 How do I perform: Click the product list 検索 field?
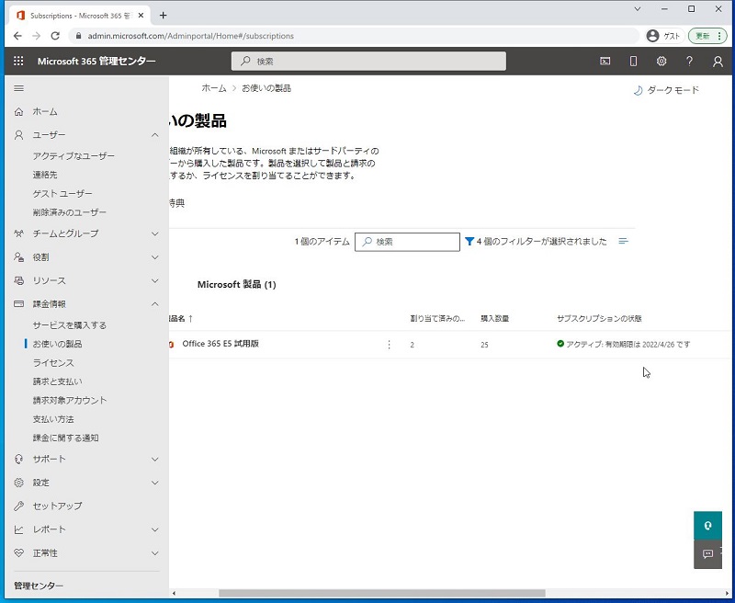[407, 242]
